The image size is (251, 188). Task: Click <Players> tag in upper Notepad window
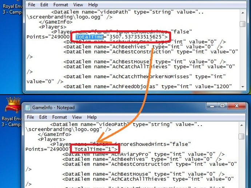pyautogui.click(x=52, y=27)
